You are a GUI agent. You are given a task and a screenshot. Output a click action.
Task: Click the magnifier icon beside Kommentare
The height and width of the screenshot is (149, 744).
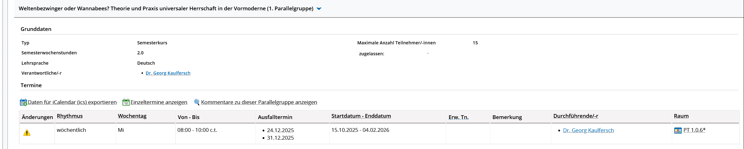pos(197,102)
